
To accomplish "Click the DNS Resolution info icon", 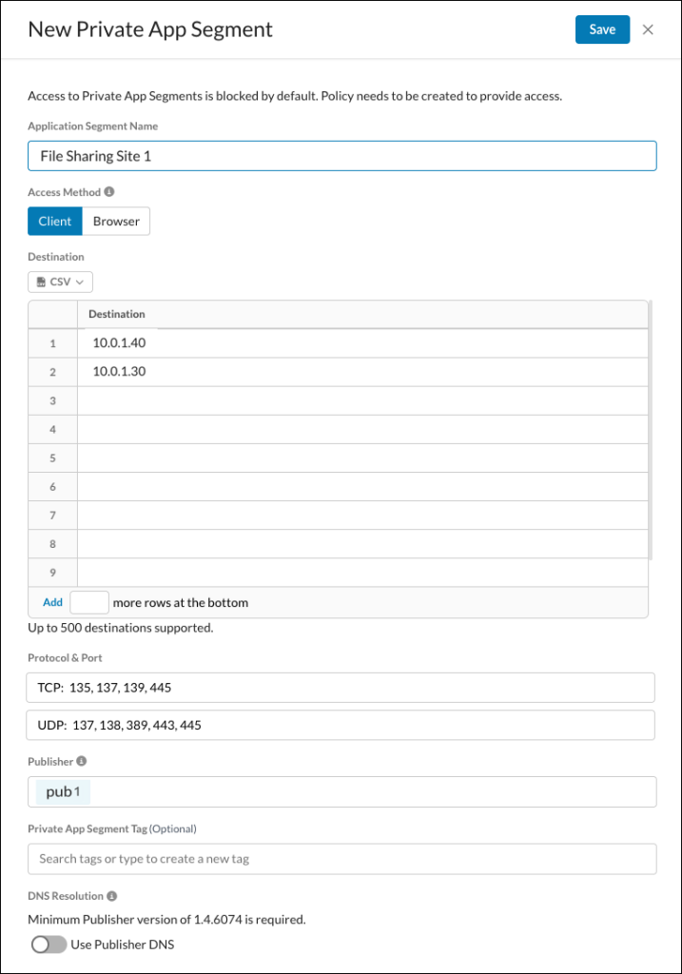I will click(x=112, y=896).
